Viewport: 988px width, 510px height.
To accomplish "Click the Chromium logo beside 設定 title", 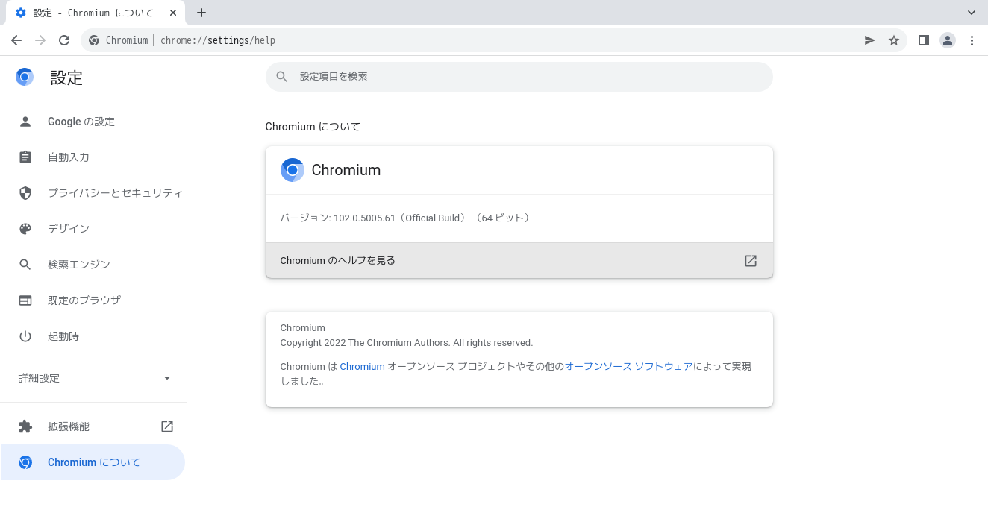I will coord(25,77).
